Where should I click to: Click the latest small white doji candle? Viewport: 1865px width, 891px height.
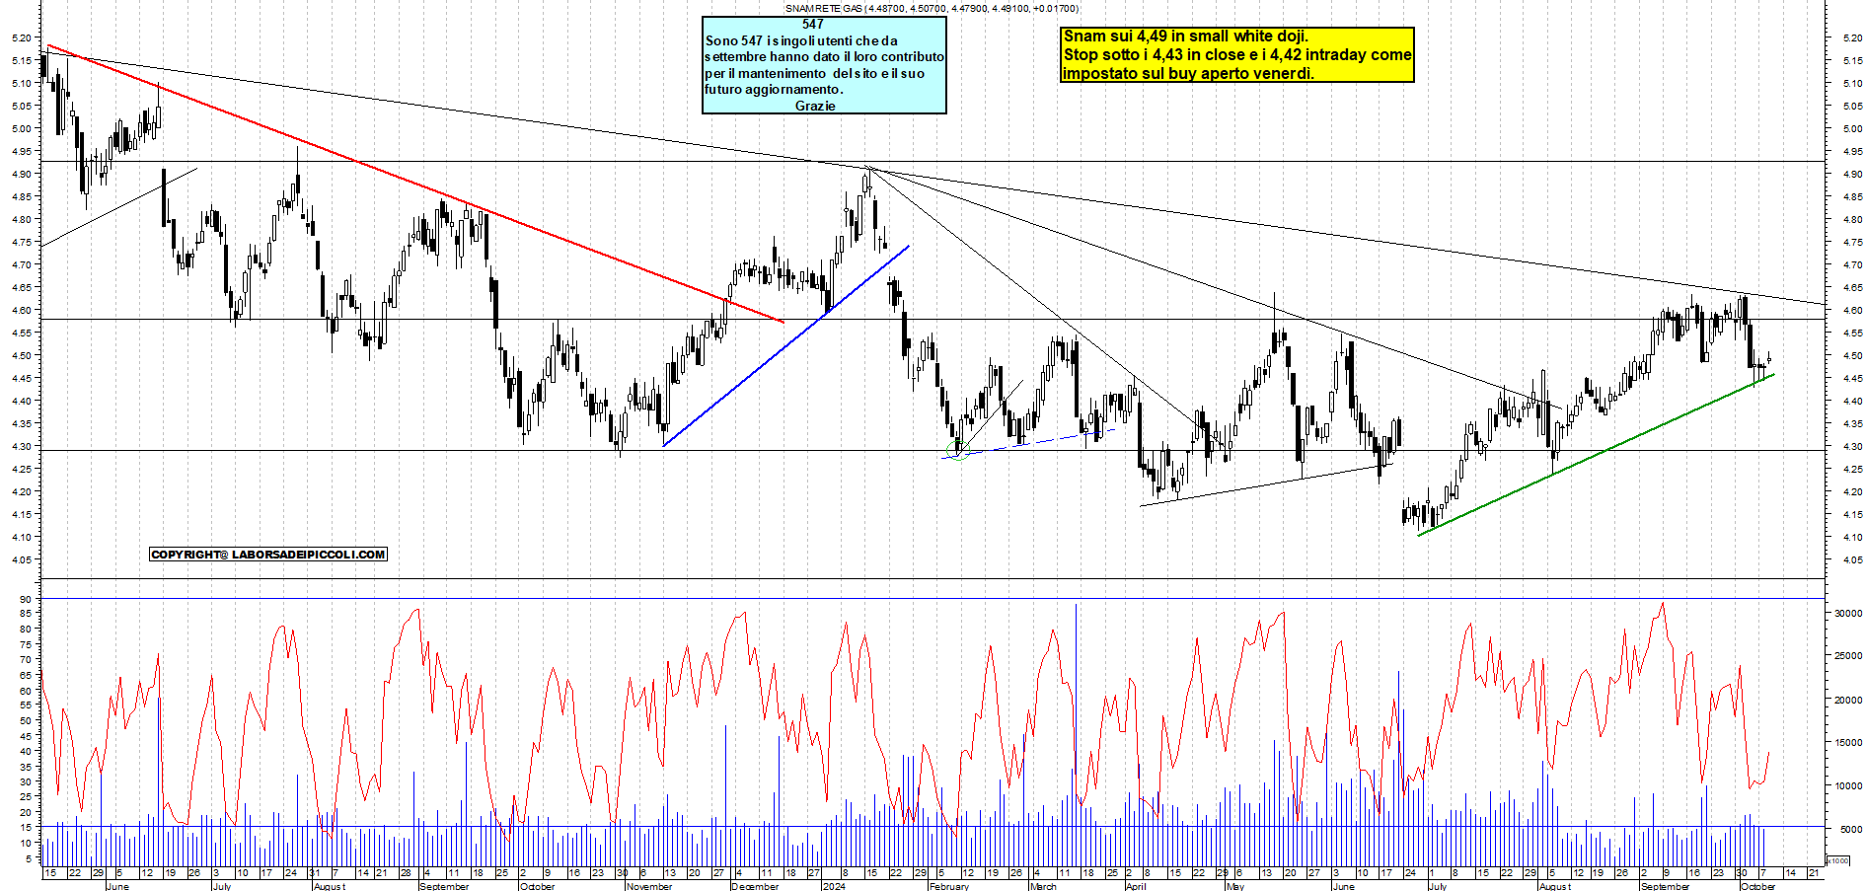(1769, 359)
